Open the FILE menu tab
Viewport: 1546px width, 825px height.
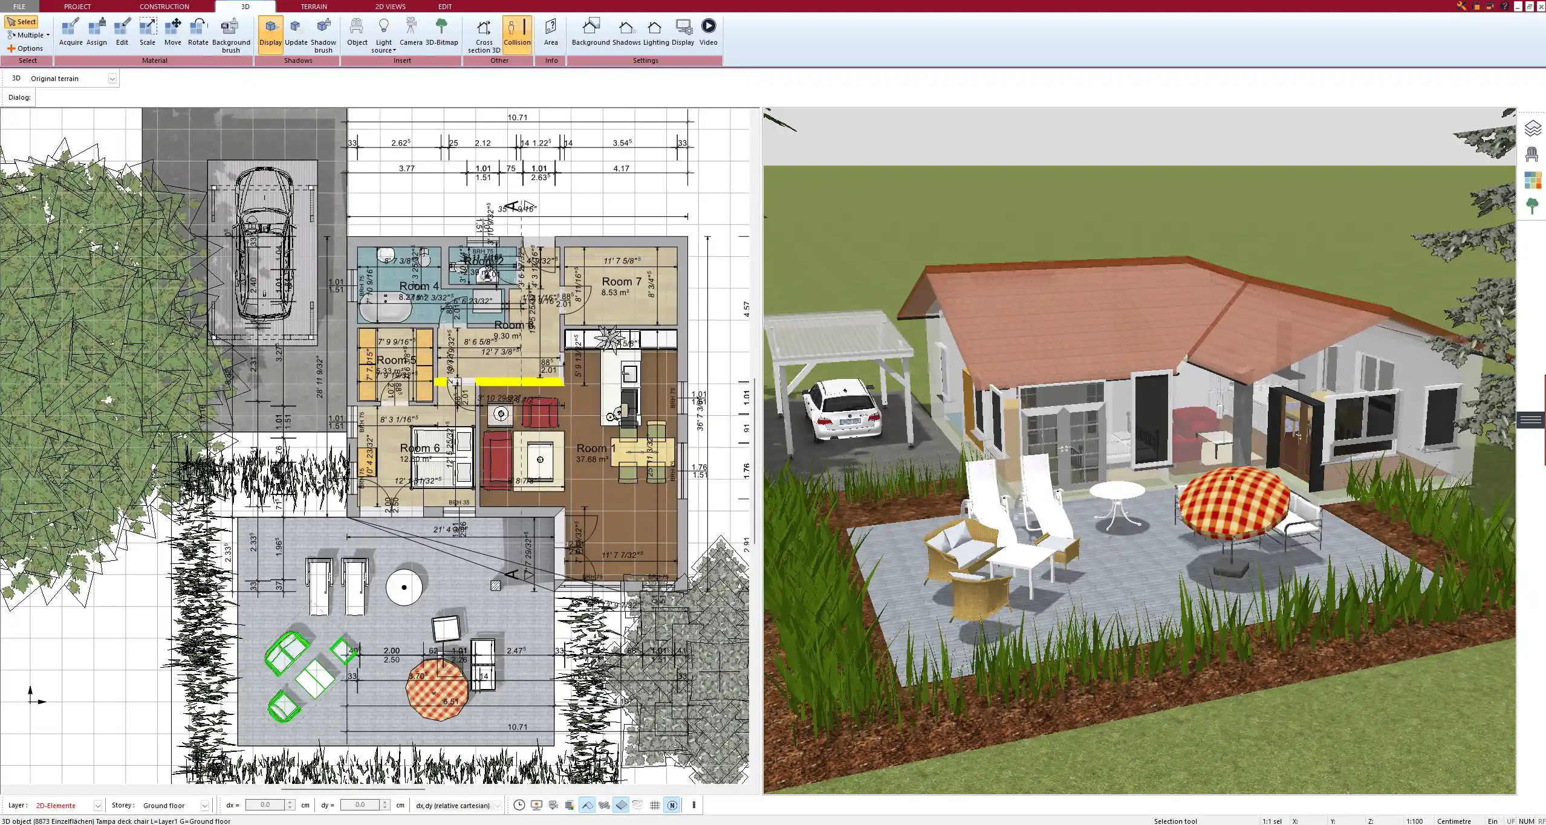pos(20,6)
